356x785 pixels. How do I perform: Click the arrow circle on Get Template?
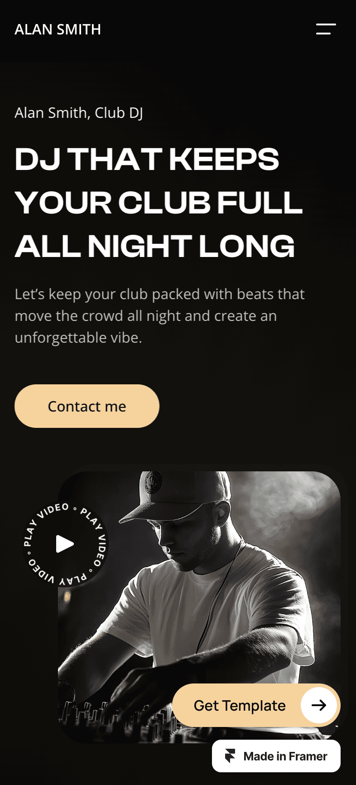pos(319,705)
